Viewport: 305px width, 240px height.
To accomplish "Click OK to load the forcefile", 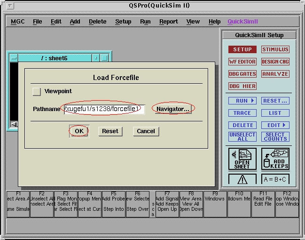I will pos(79,131).
